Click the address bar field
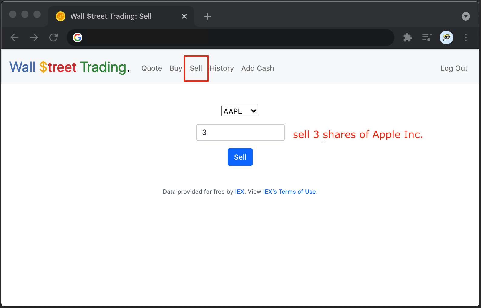Viewport: 481px width, 308px height. tap(230, 38)
